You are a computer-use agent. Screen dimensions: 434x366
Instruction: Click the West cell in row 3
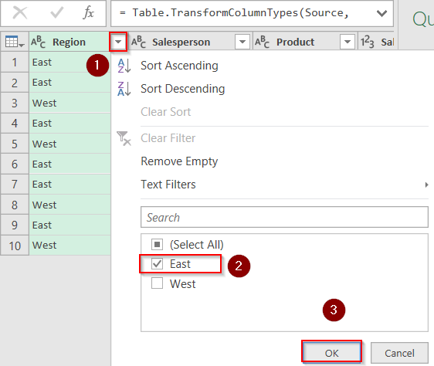(x=70, y=103)
